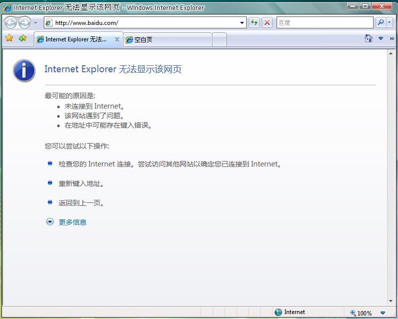
Task: Click the IE logo in the title bar
Action: [x=7, y=8]
